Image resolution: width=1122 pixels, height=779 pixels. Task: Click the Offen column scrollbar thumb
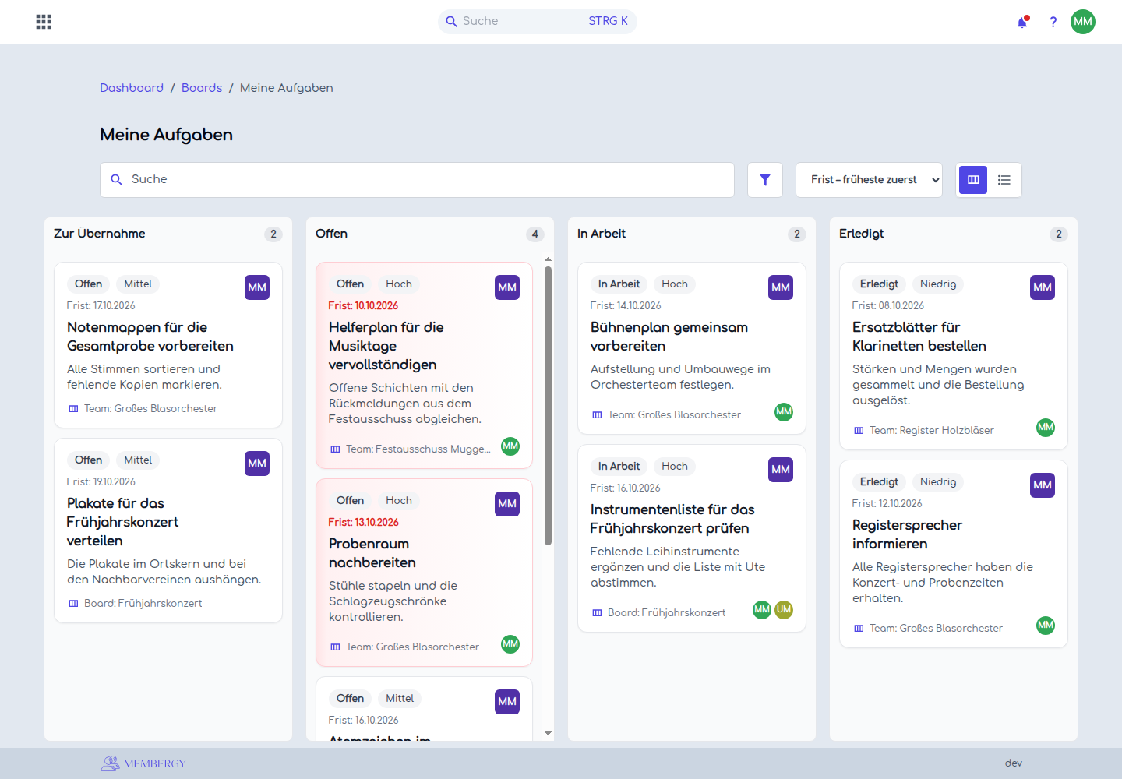[x=548, y=405]
